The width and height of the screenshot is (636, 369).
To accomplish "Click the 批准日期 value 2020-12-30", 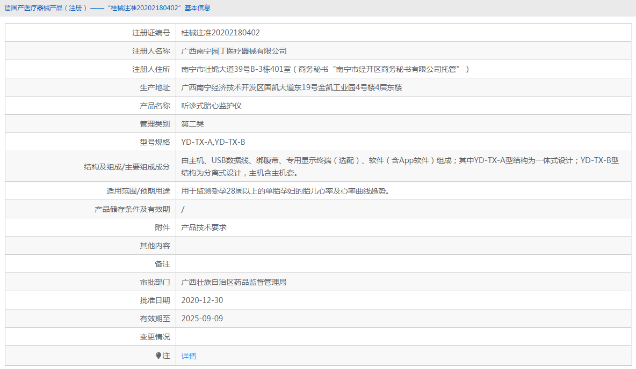I will 203,300.
